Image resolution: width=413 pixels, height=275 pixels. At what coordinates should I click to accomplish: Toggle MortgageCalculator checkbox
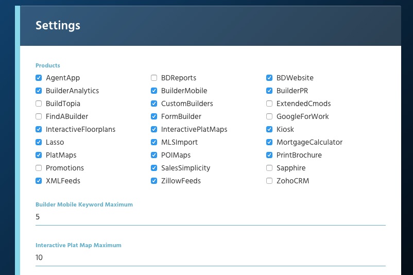[x=269, y=142]
